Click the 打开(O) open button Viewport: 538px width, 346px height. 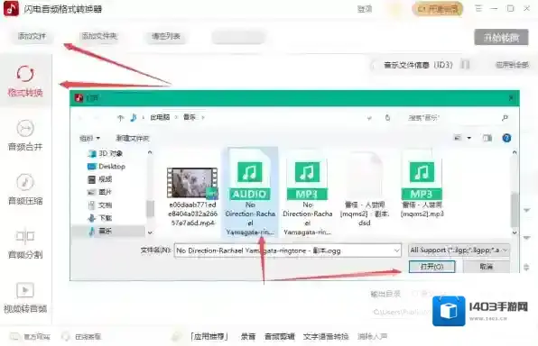point(432,267)
